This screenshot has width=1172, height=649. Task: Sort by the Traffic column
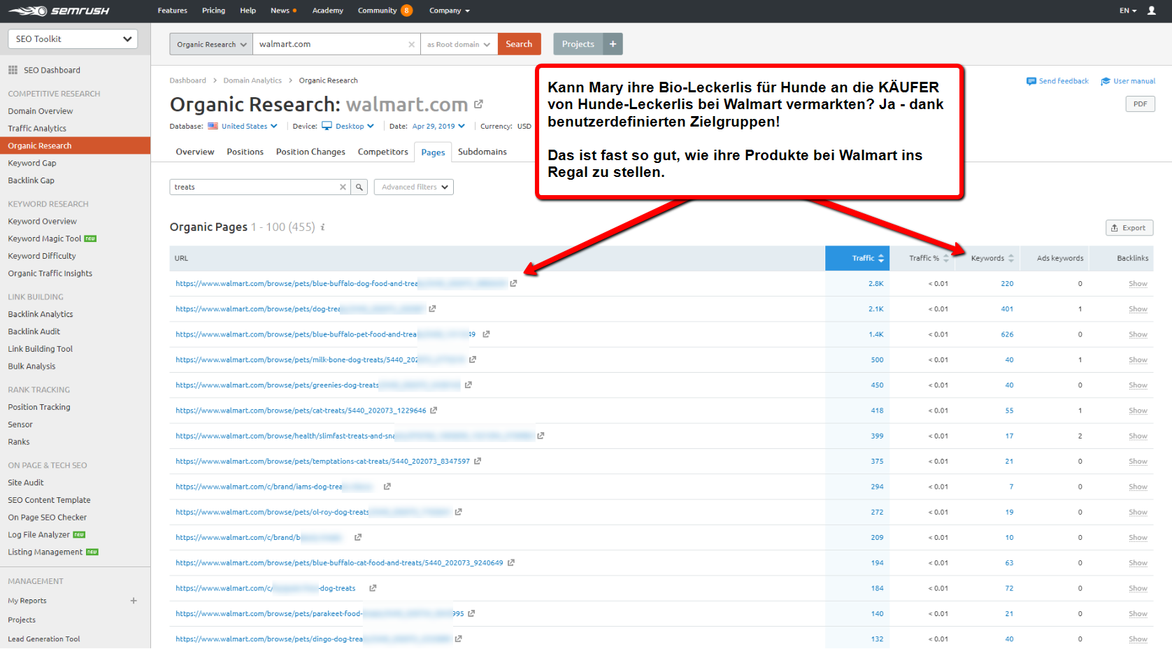(857, 258)
